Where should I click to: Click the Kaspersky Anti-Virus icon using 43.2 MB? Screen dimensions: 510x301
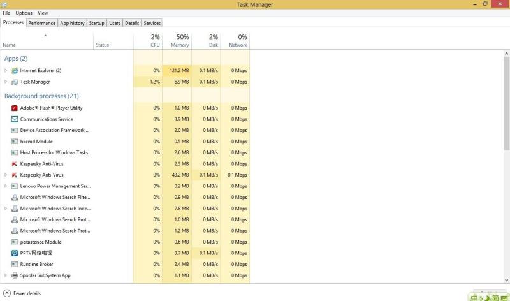click(x=15, y=175)
